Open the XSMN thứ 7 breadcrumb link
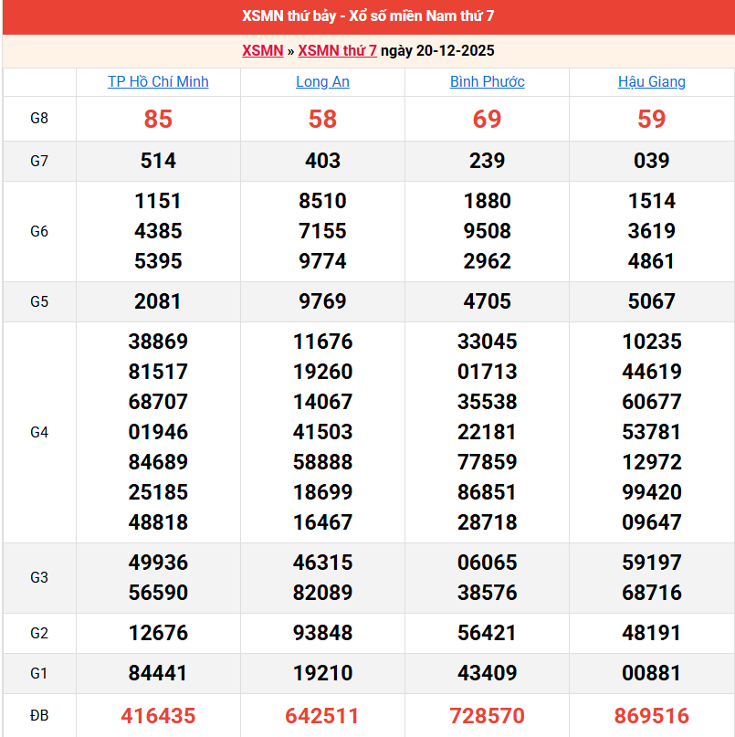735x737 pixels. (337, 50)
